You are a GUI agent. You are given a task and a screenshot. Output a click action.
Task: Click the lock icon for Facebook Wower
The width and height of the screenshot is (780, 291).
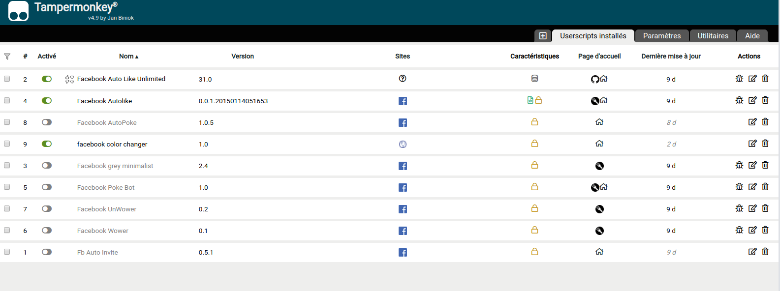535,230
